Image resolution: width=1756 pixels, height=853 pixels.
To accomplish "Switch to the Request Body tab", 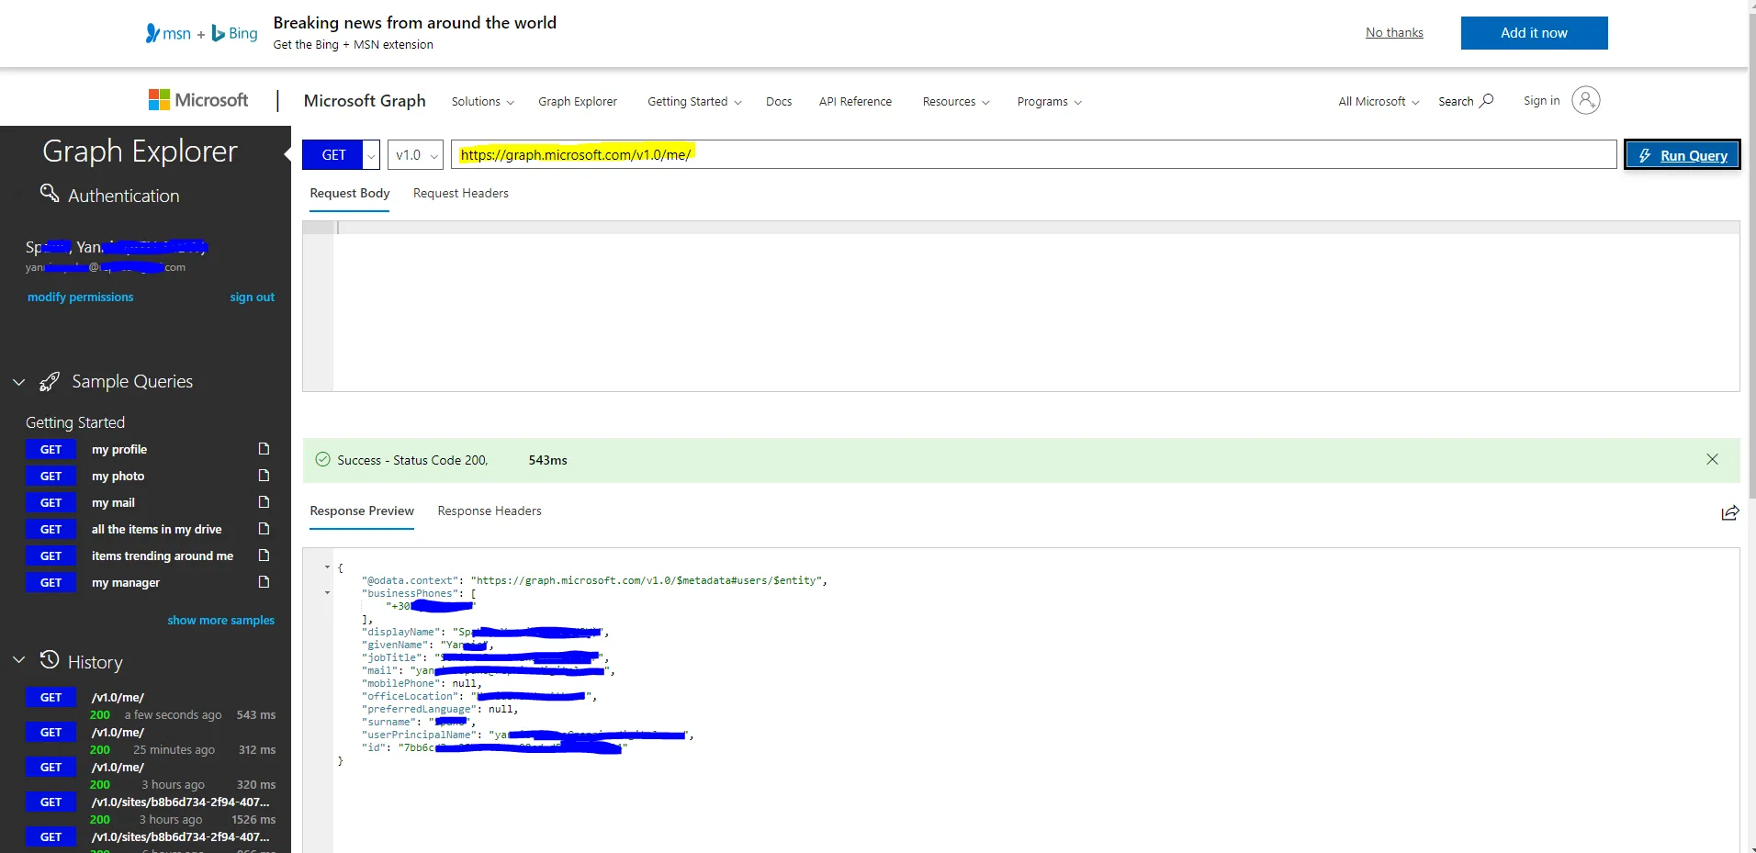I will click(x=350, y=193).
